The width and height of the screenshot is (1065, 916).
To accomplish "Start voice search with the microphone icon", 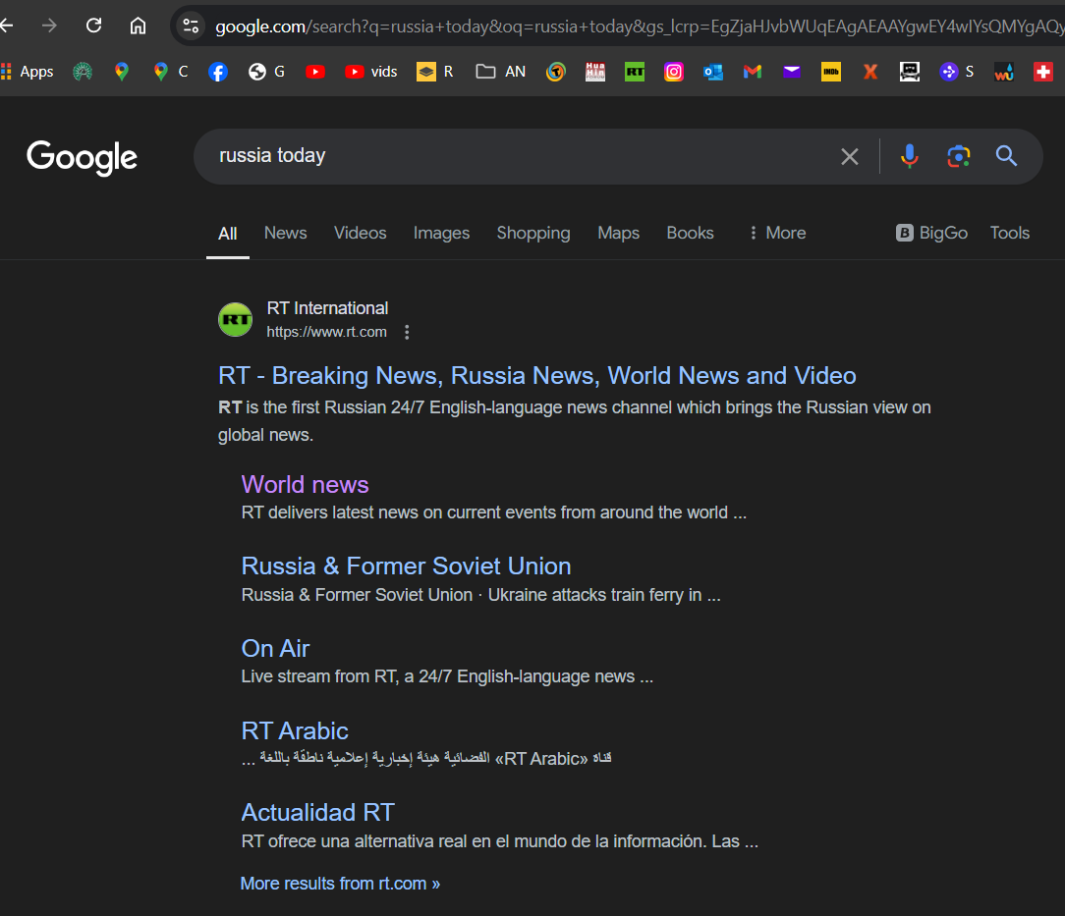I will (x=910, y=157).
